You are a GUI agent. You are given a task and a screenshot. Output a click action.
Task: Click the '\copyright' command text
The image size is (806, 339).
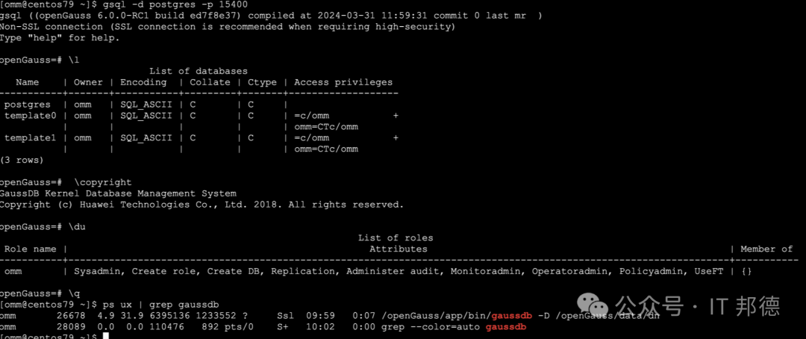[x=102, y=182]
